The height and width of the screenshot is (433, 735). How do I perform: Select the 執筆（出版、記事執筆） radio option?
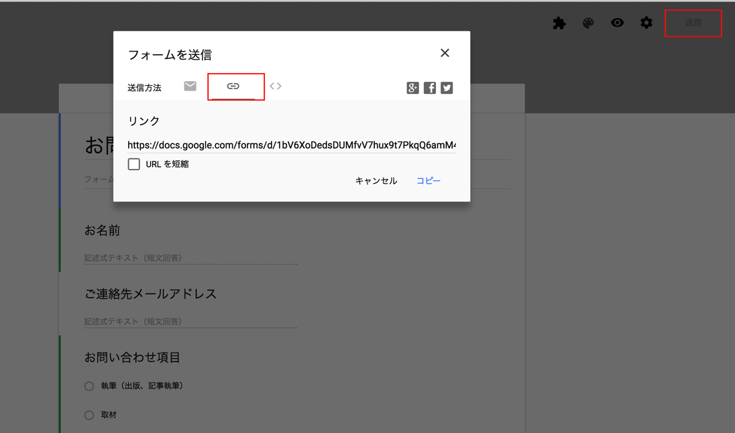(x=89, y=386)
